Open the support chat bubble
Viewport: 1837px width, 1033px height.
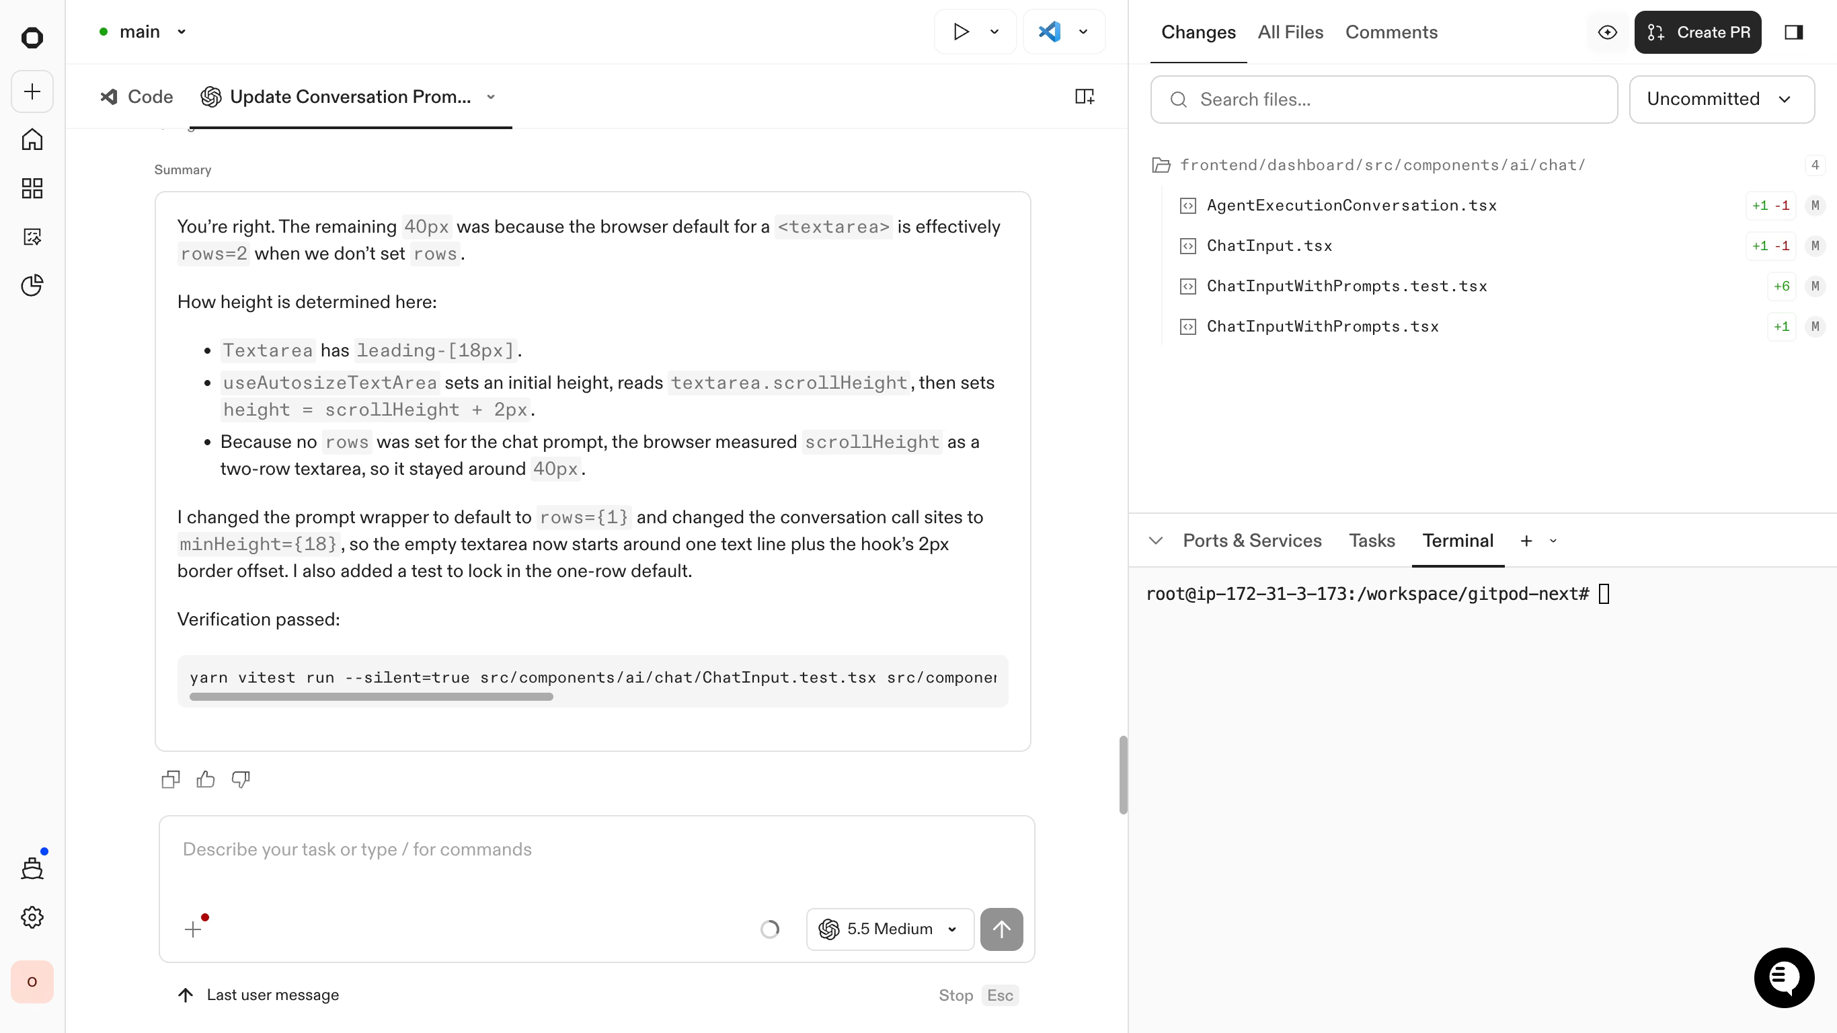pos(1783,977)
